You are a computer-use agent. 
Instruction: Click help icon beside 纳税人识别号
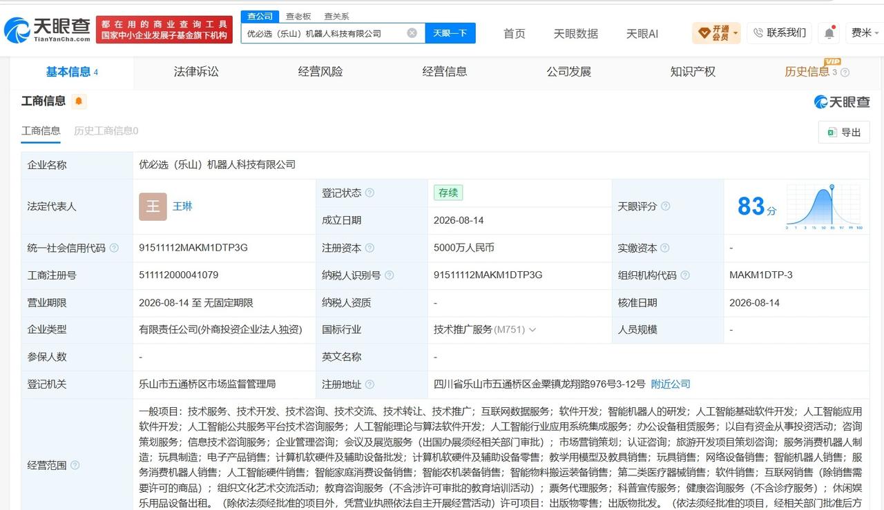coord(389,275)
